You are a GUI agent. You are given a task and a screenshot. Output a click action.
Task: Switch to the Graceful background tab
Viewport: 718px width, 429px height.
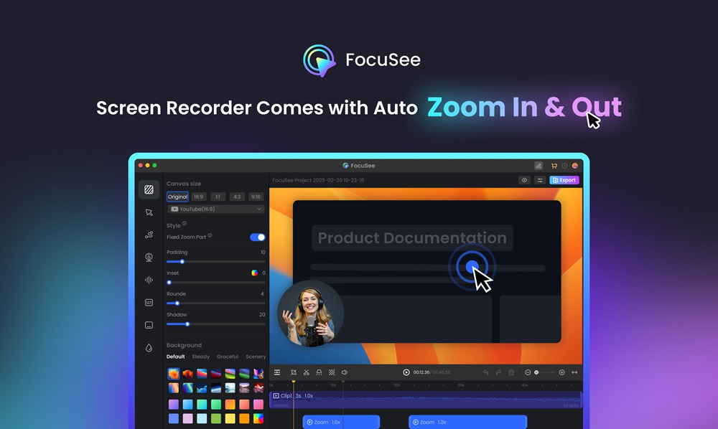228,357
